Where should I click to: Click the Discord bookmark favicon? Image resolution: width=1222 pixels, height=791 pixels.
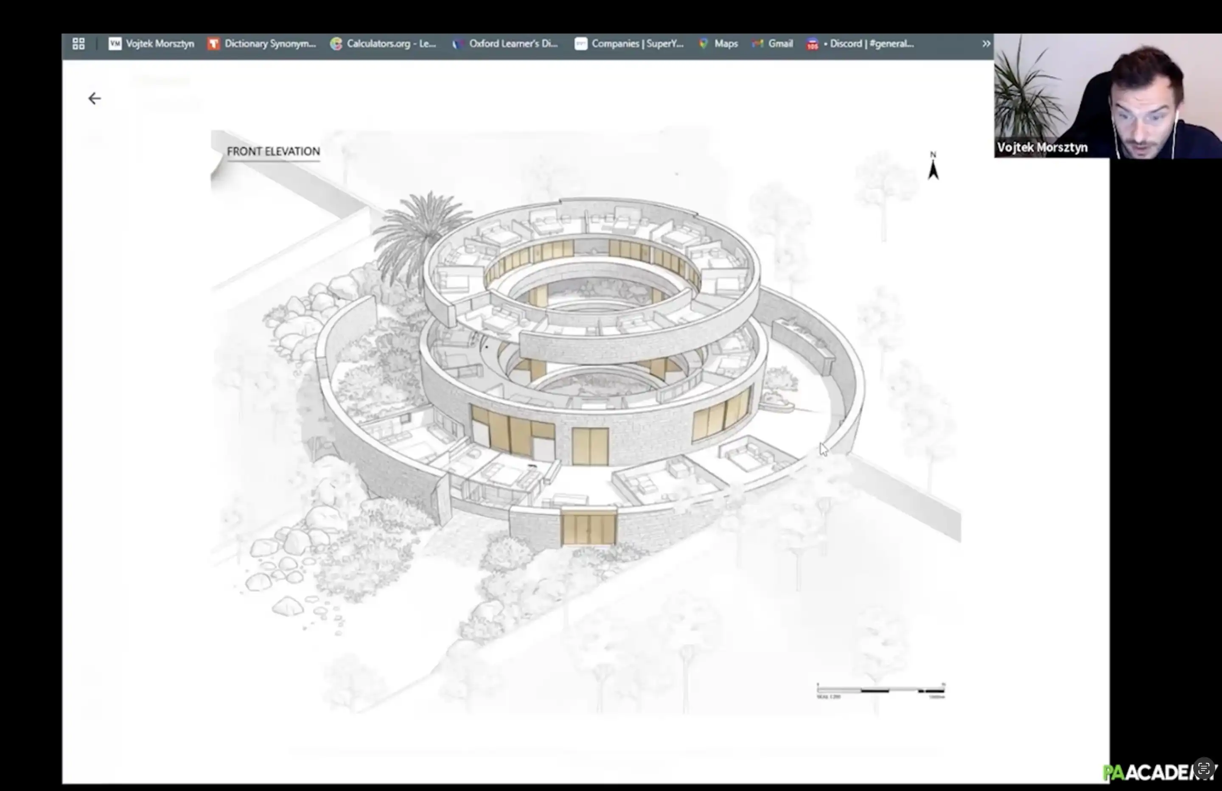click(x=812, y=45)
